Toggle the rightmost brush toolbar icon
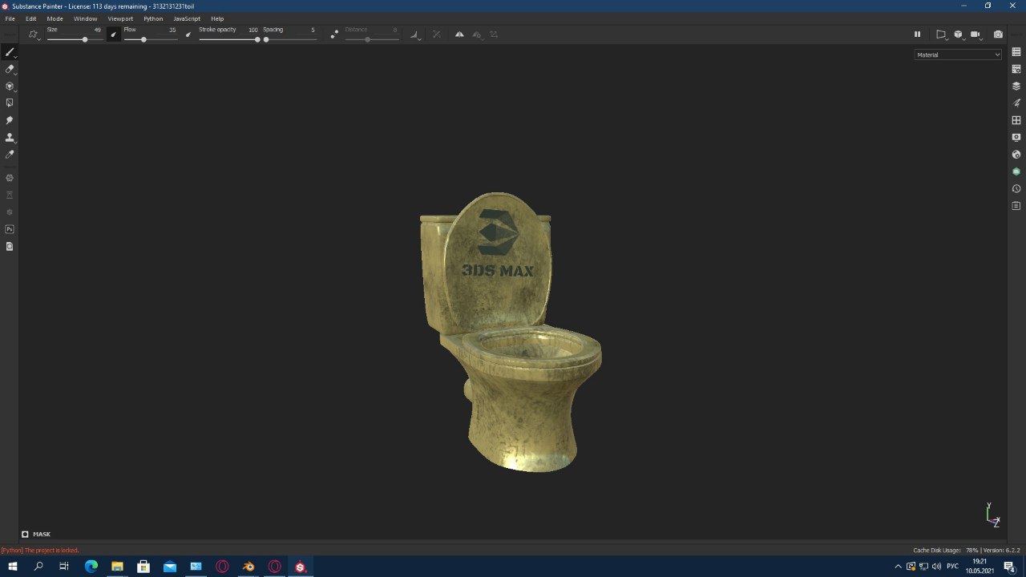 pos(494,34)
